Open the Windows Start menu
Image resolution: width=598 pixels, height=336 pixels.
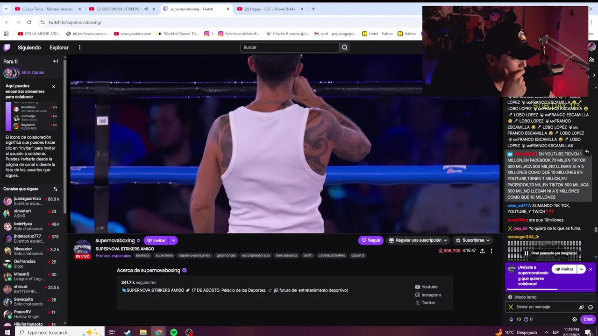tap(7, 332)
